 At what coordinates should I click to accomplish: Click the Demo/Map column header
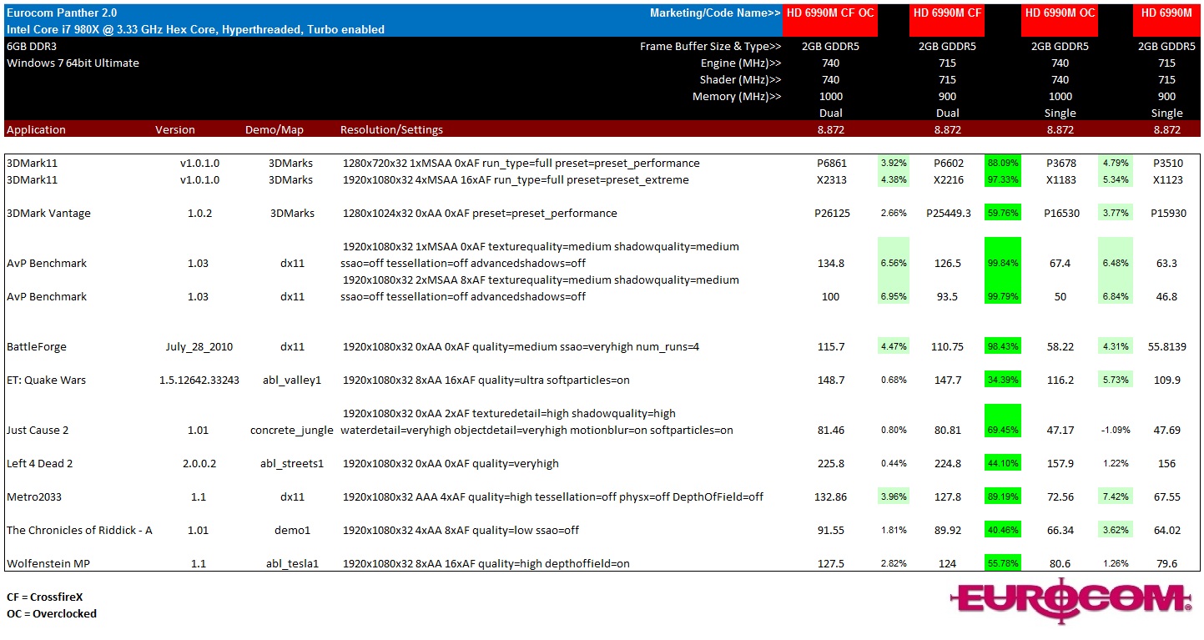pos(274,129)
